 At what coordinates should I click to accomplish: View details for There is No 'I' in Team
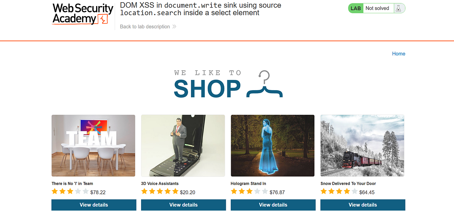click(94, 205)
